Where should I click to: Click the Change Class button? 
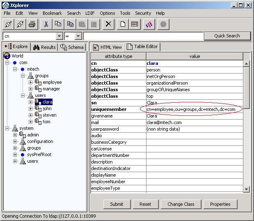181,204
